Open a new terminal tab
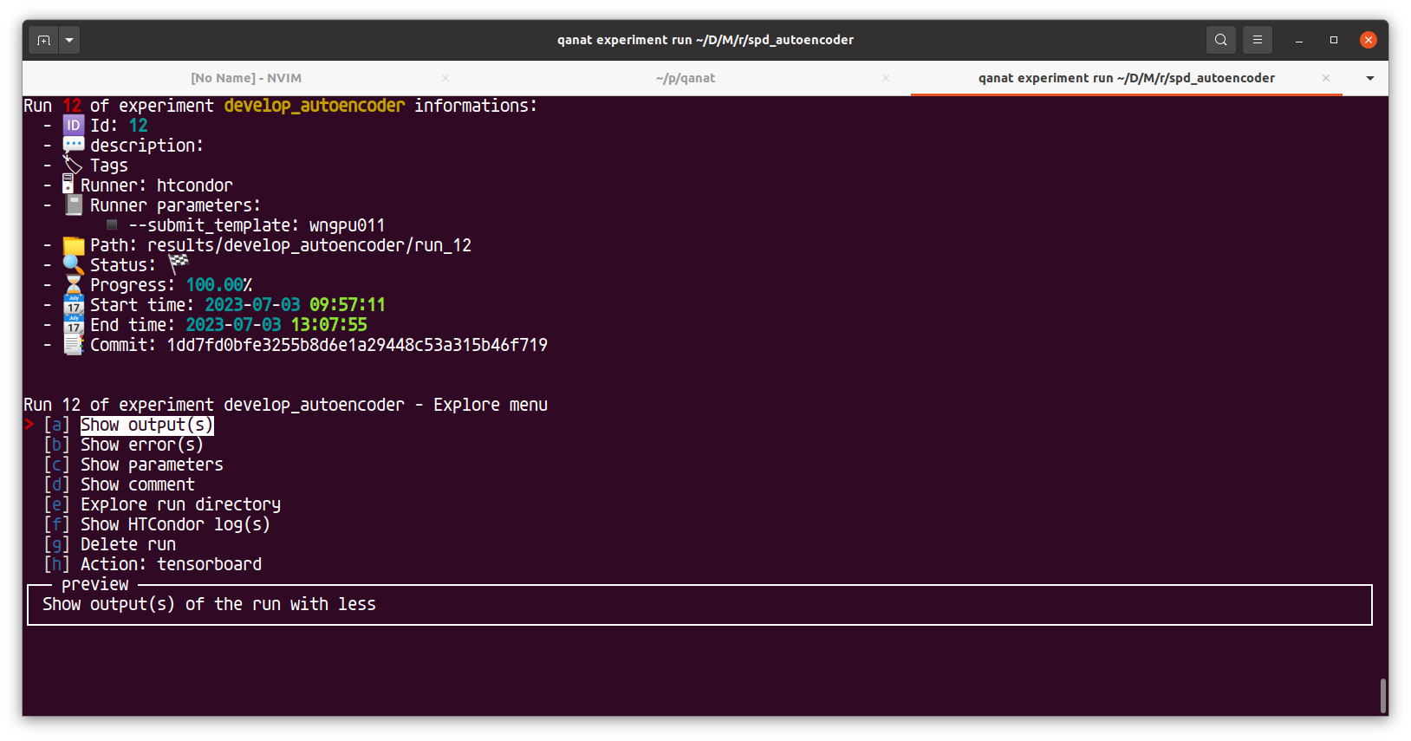Viewport: 1411px width, 741px height. [43, 40]
